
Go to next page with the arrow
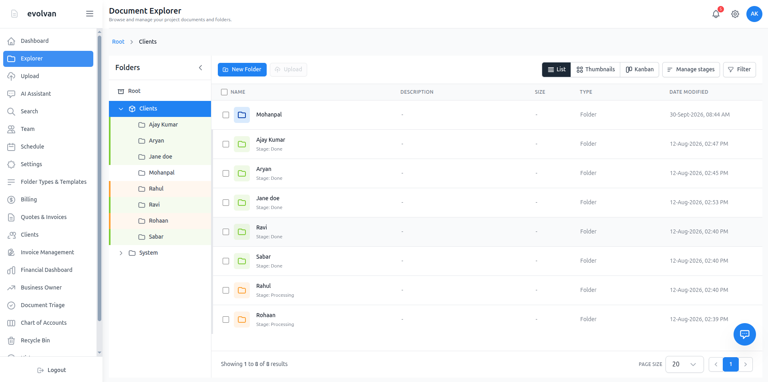(x=746, y=364)
